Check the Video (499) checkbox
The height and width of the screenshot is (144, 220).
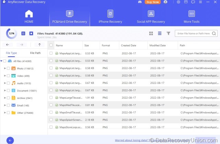coord(8,76)
